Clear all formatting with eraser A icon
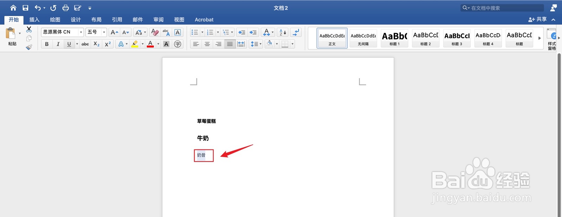This screenshot has width=562, height=217. 155,32
